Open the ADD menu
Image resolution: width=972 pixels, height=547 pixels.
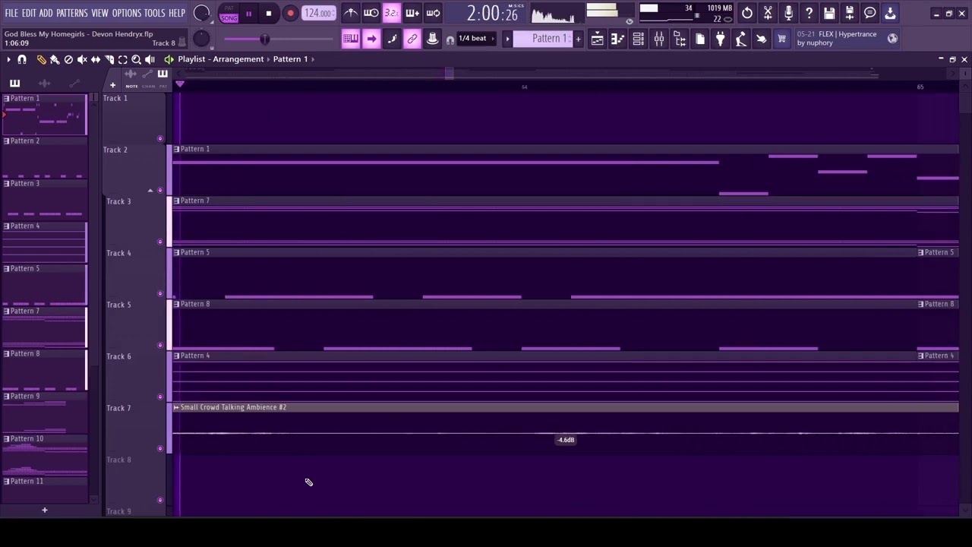click(46, 13)
